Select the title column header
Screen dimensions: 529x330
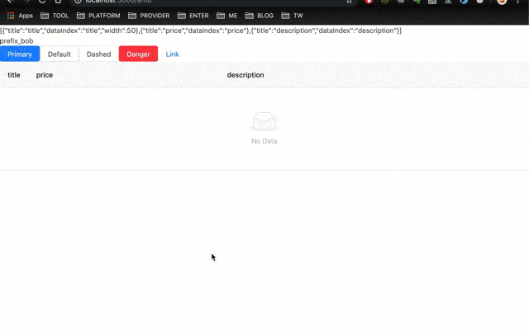tap(14, 75)
